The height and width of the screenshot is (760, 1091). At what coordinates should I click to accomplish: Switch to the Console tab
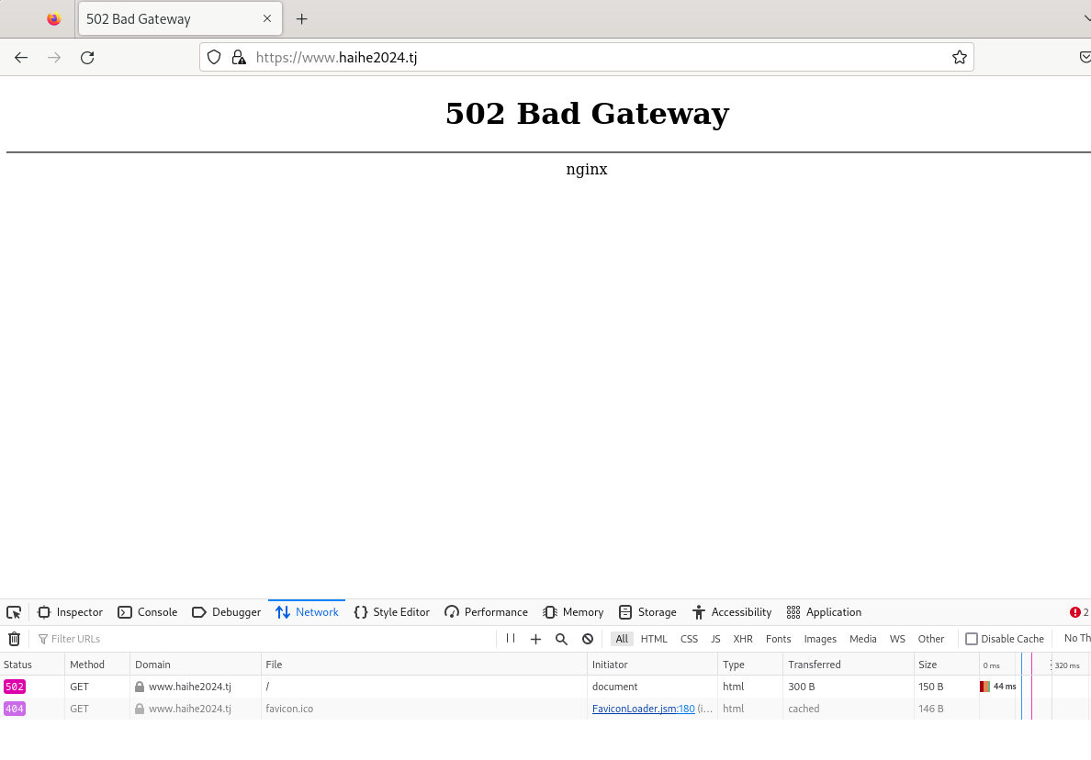148,612
